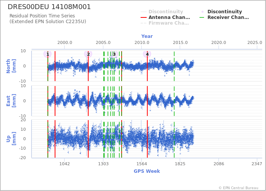Image resolution: width=266 pixels, height=191 pixels.
Task: Click the North [mm] axis label
Action: tap(11, 66)
